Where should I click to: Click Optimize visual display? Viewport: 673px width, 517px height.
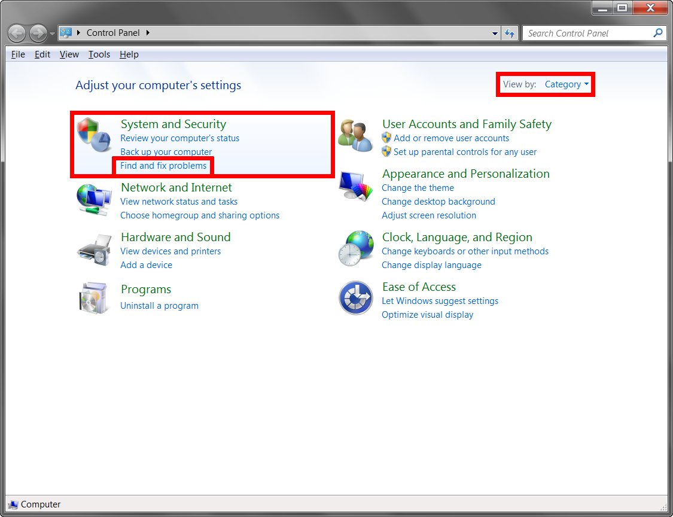[x=428, y=315]
